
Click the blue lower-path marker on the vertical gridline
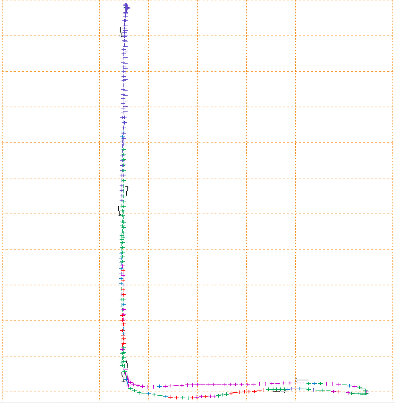[149, 394]
